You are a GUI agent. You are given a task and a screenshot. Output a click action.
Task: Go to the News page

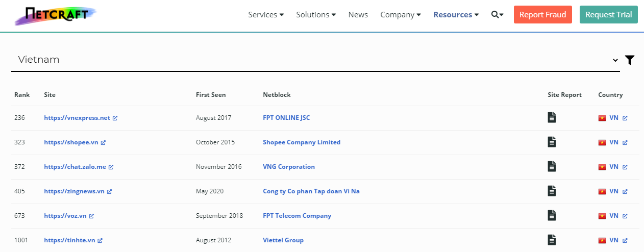coord(358,15)
